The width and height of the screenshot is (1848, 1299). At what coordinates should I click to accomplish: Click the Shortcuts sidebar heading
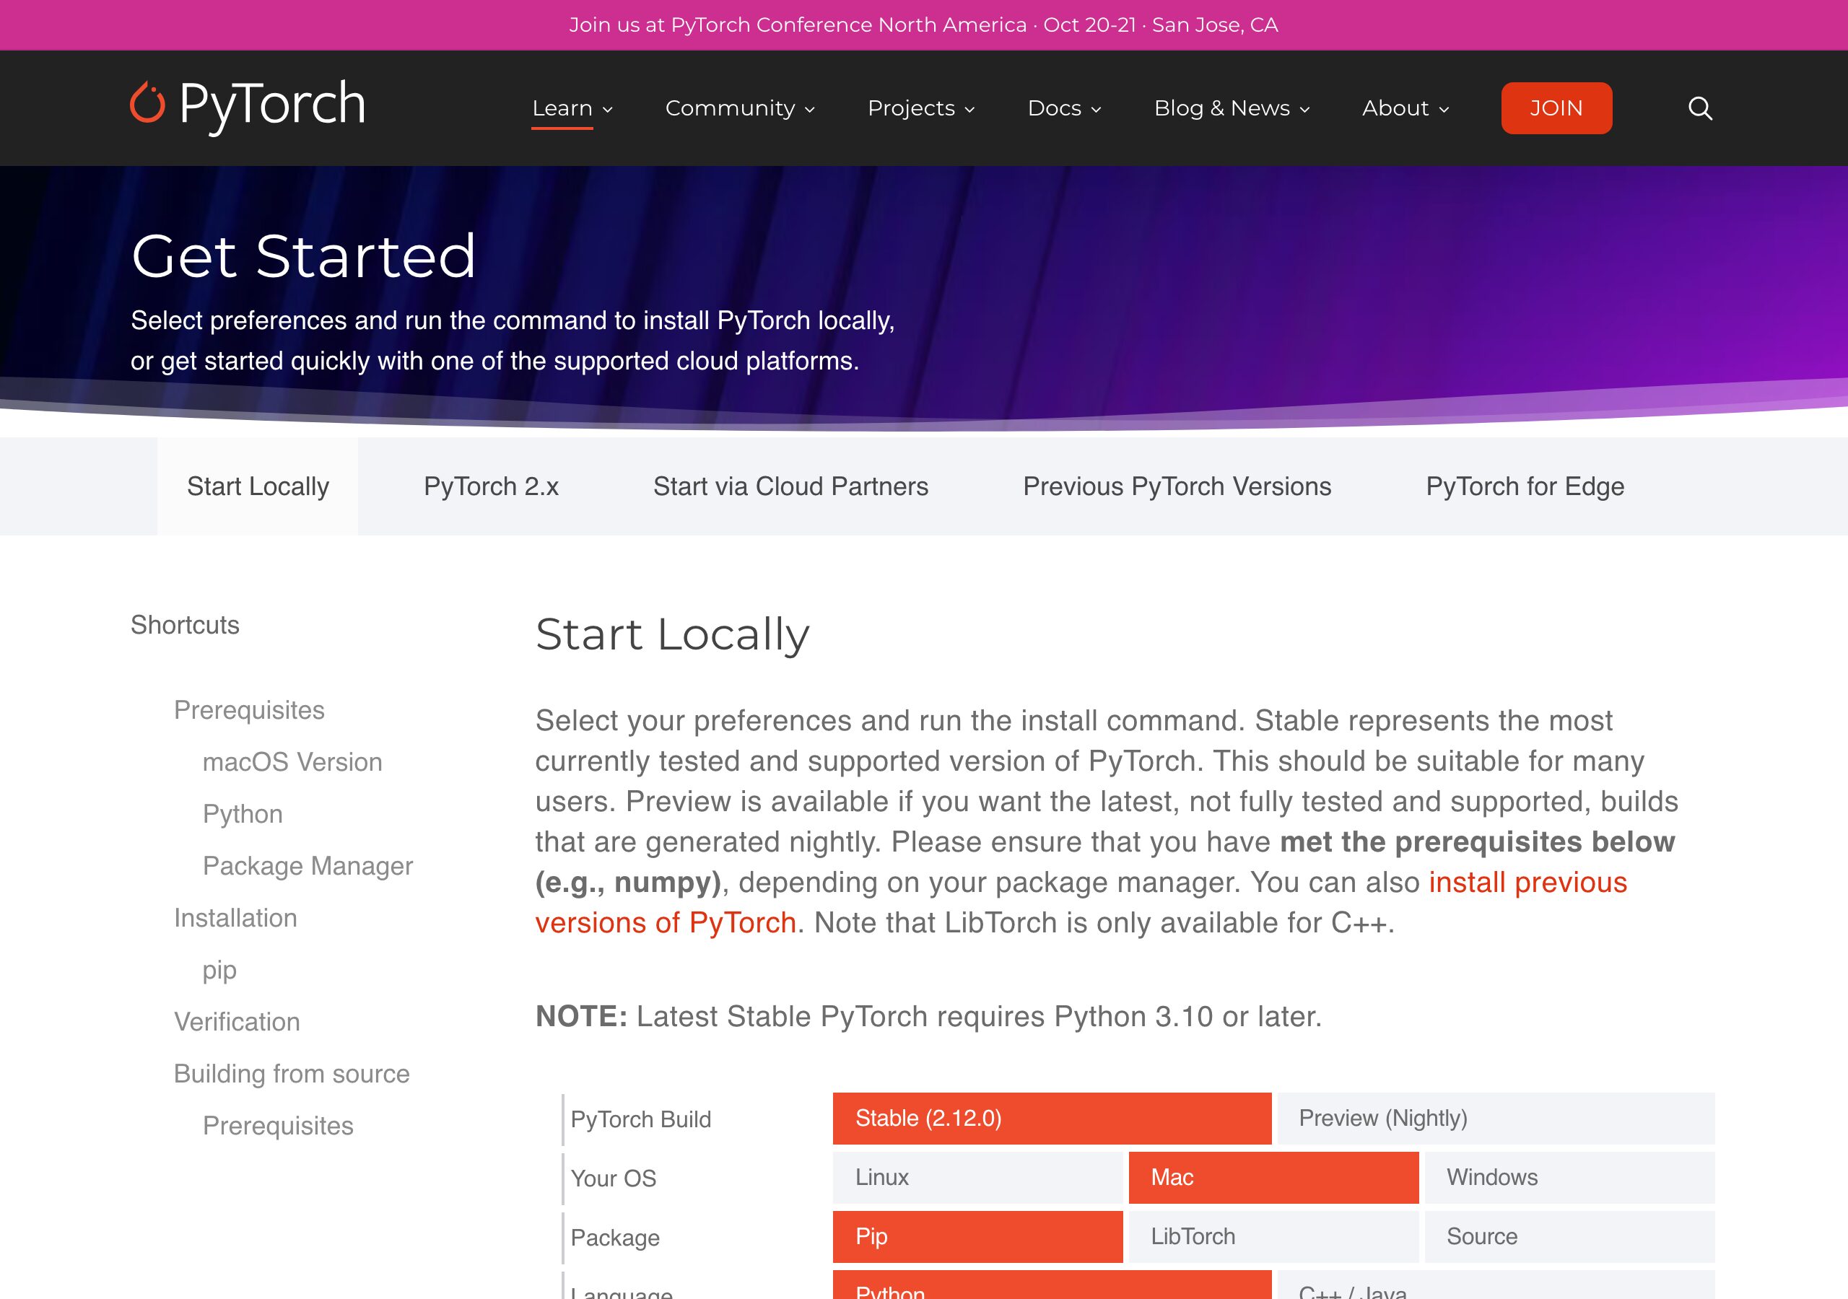tap(185, 624)
